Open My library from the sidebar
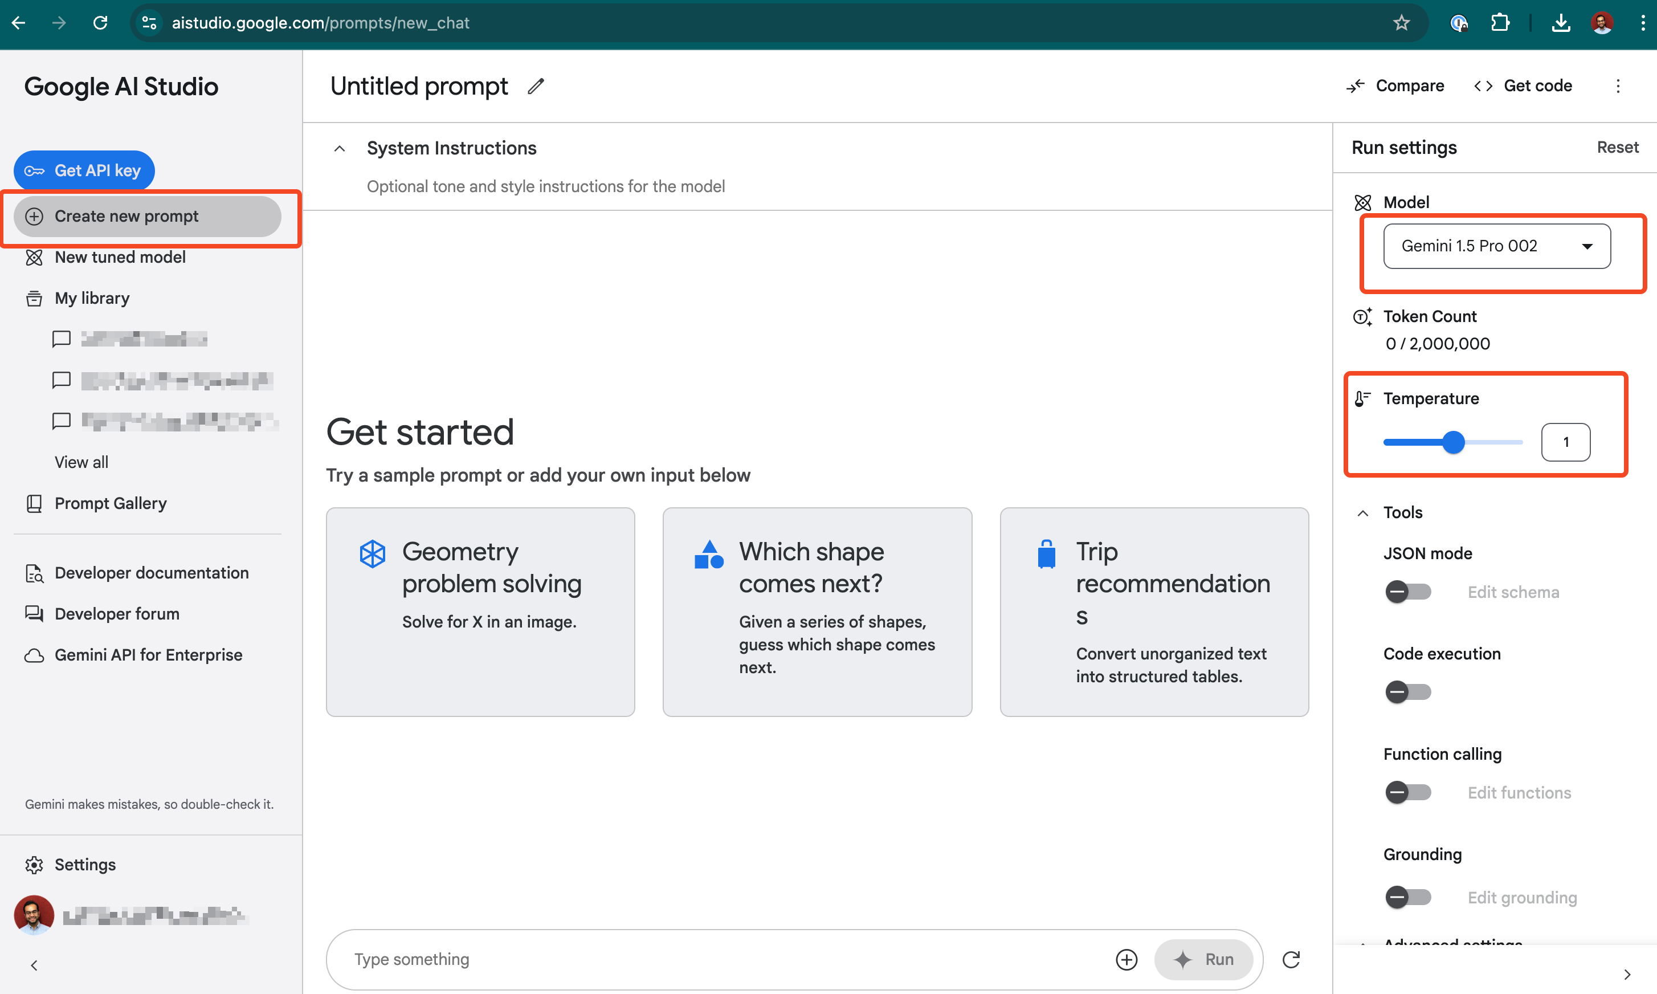1657x994 pixels. click(x=92, y=298)
